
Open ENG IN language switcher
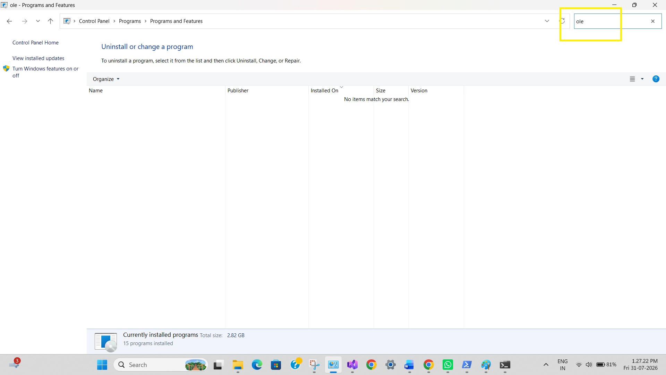tap(563, 365)
